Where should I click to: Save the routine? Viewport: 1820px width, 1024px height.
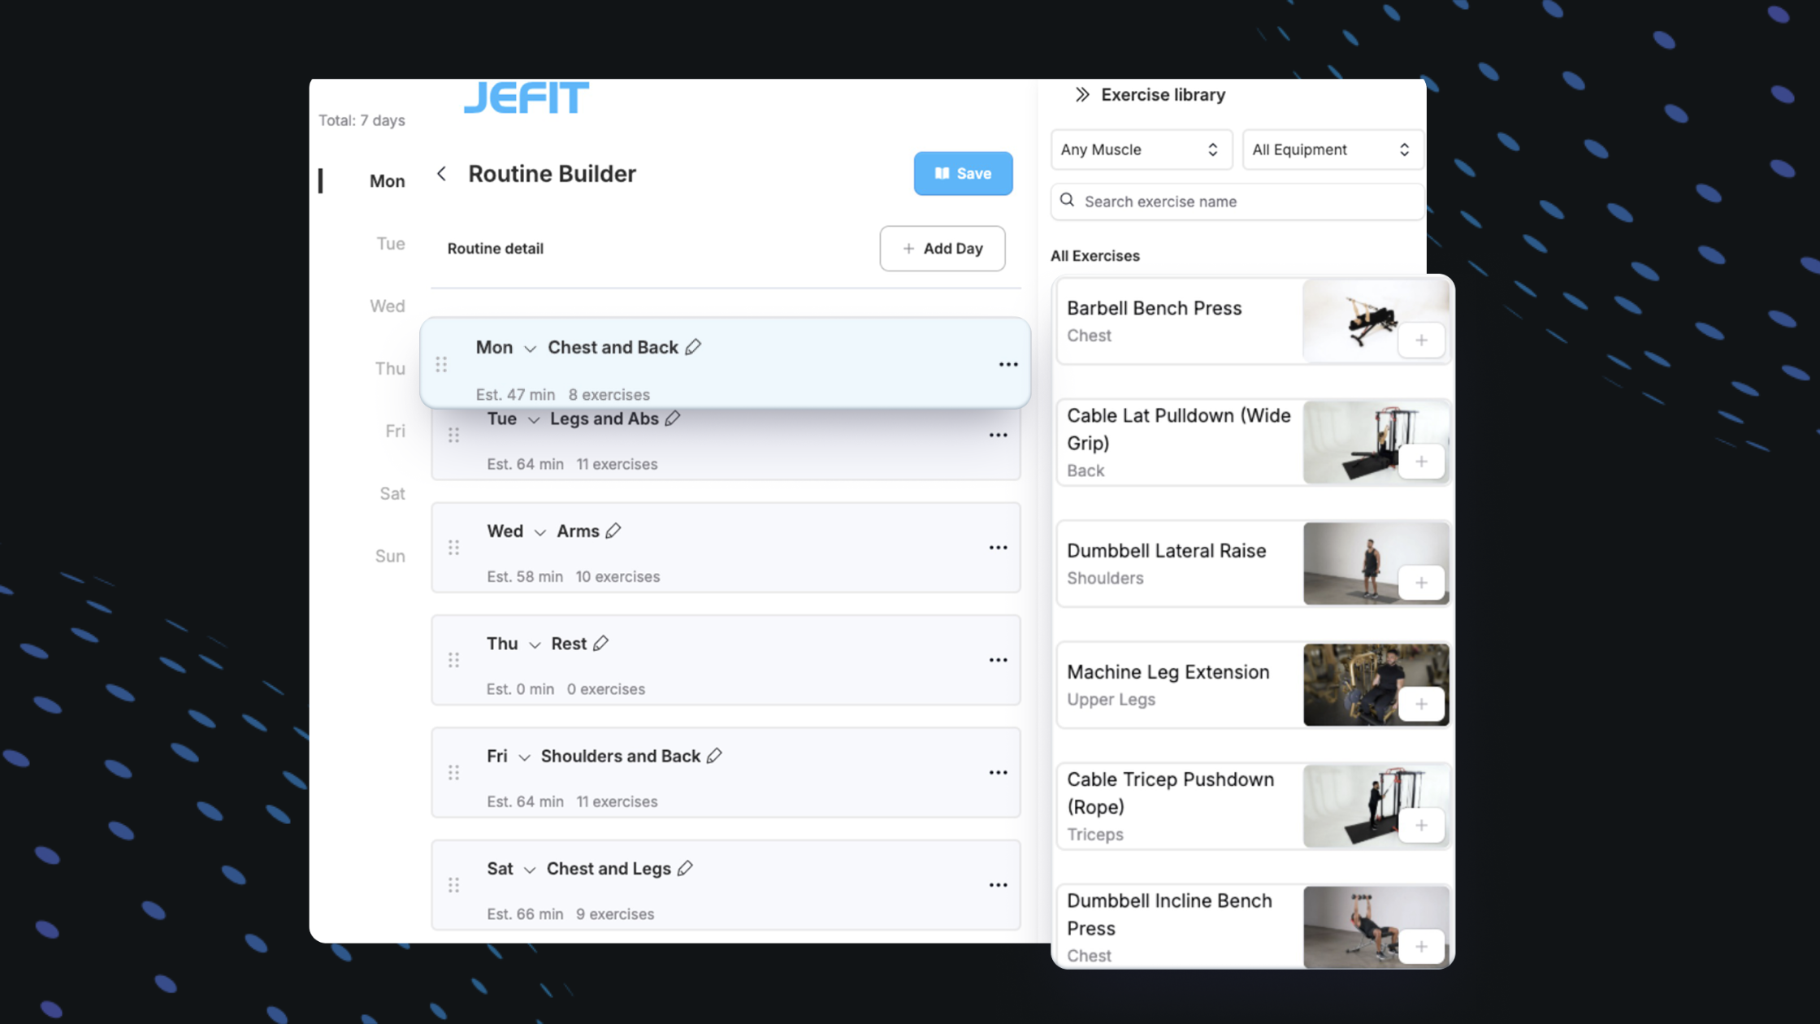(963, 173)
